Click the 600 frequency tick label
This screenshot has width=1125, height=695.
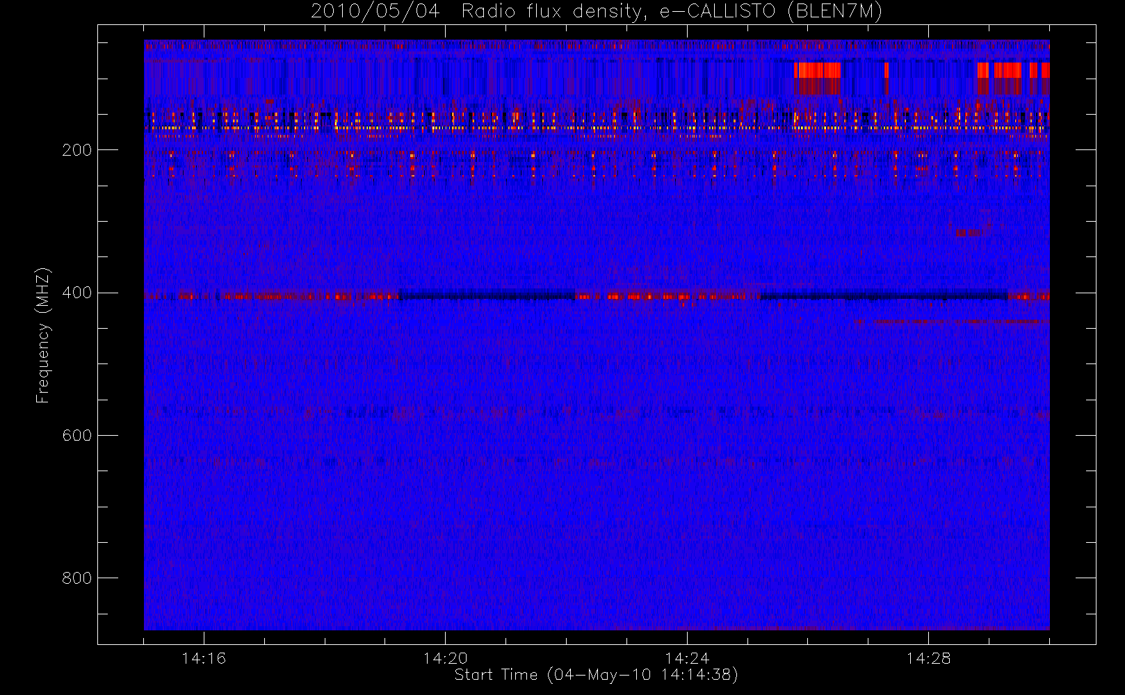click(x=76, y=436)
